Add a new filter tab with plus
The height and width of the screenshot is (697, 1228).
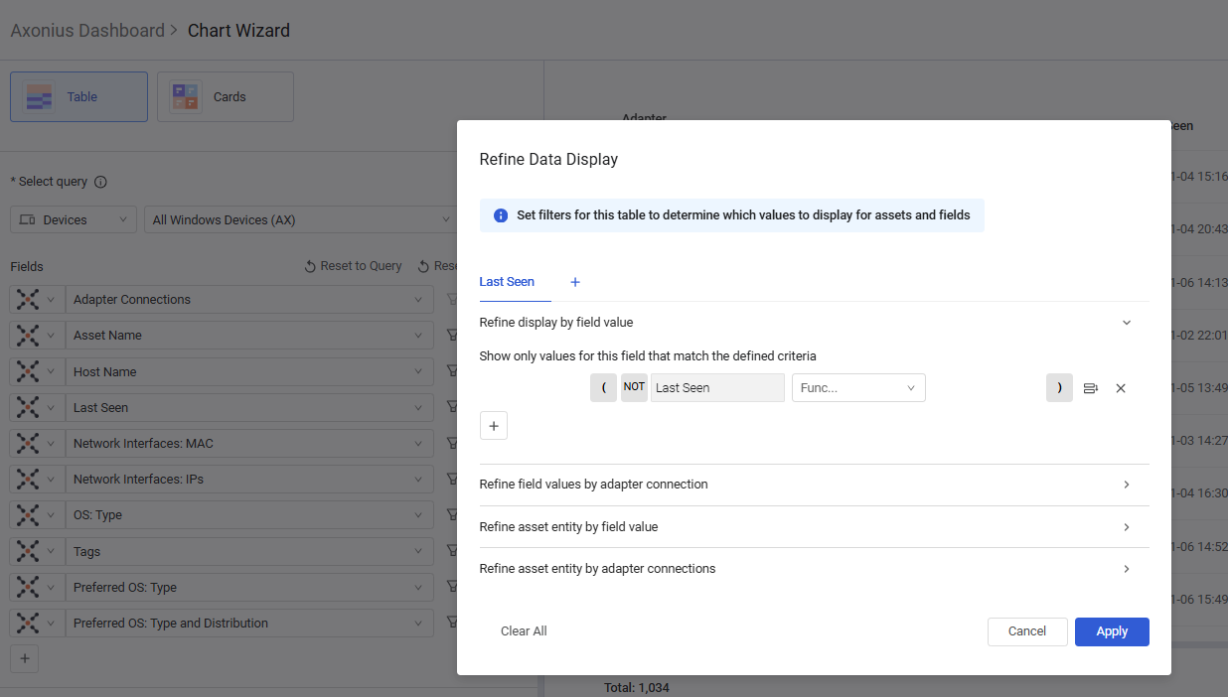574,282
